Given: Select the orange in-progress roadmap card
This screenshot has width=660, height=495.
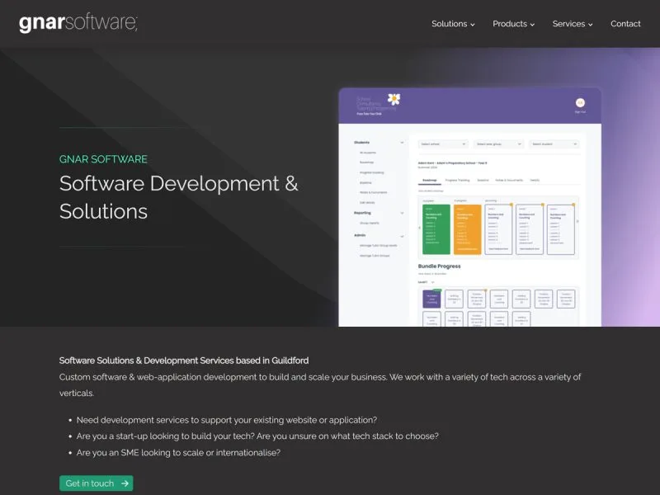Looking at the screenshot, I should point(467,229).
